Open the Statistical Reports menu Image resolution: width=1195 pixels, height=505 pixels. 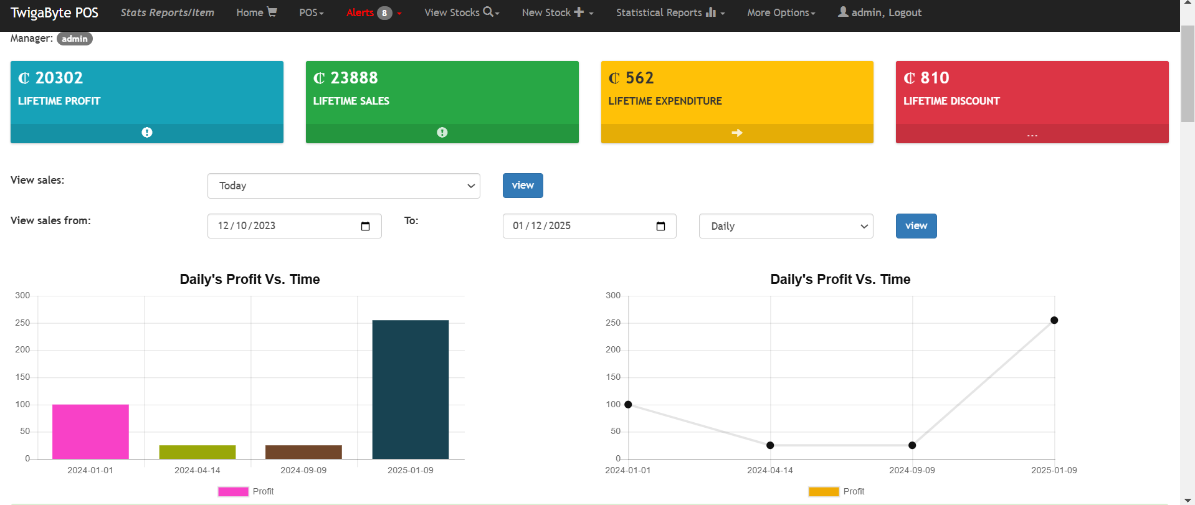[x=670, y=12]
